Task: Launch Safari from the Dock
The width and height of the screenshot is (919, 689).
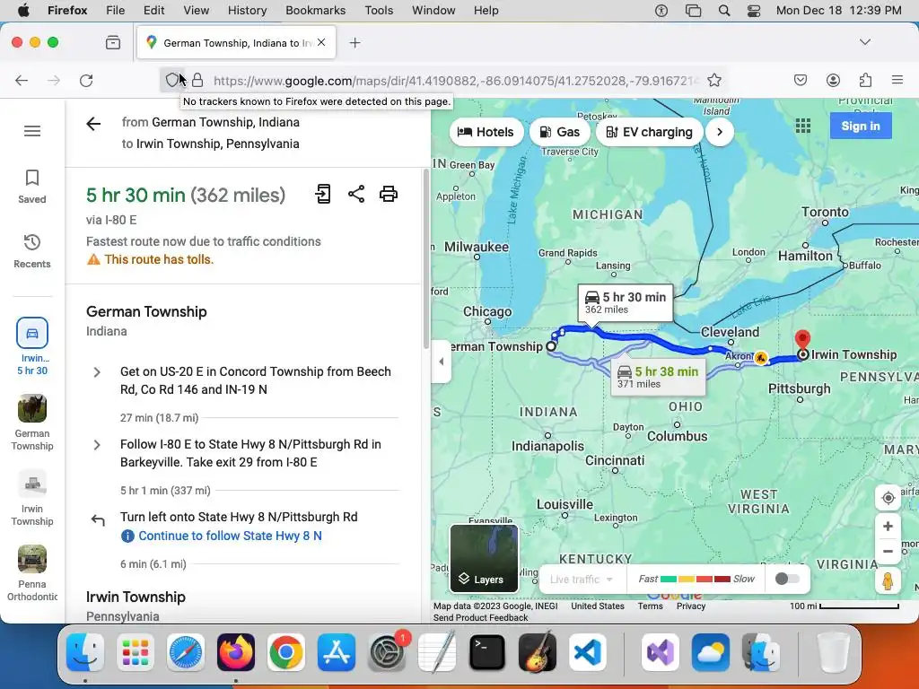Action: [186, 652]
